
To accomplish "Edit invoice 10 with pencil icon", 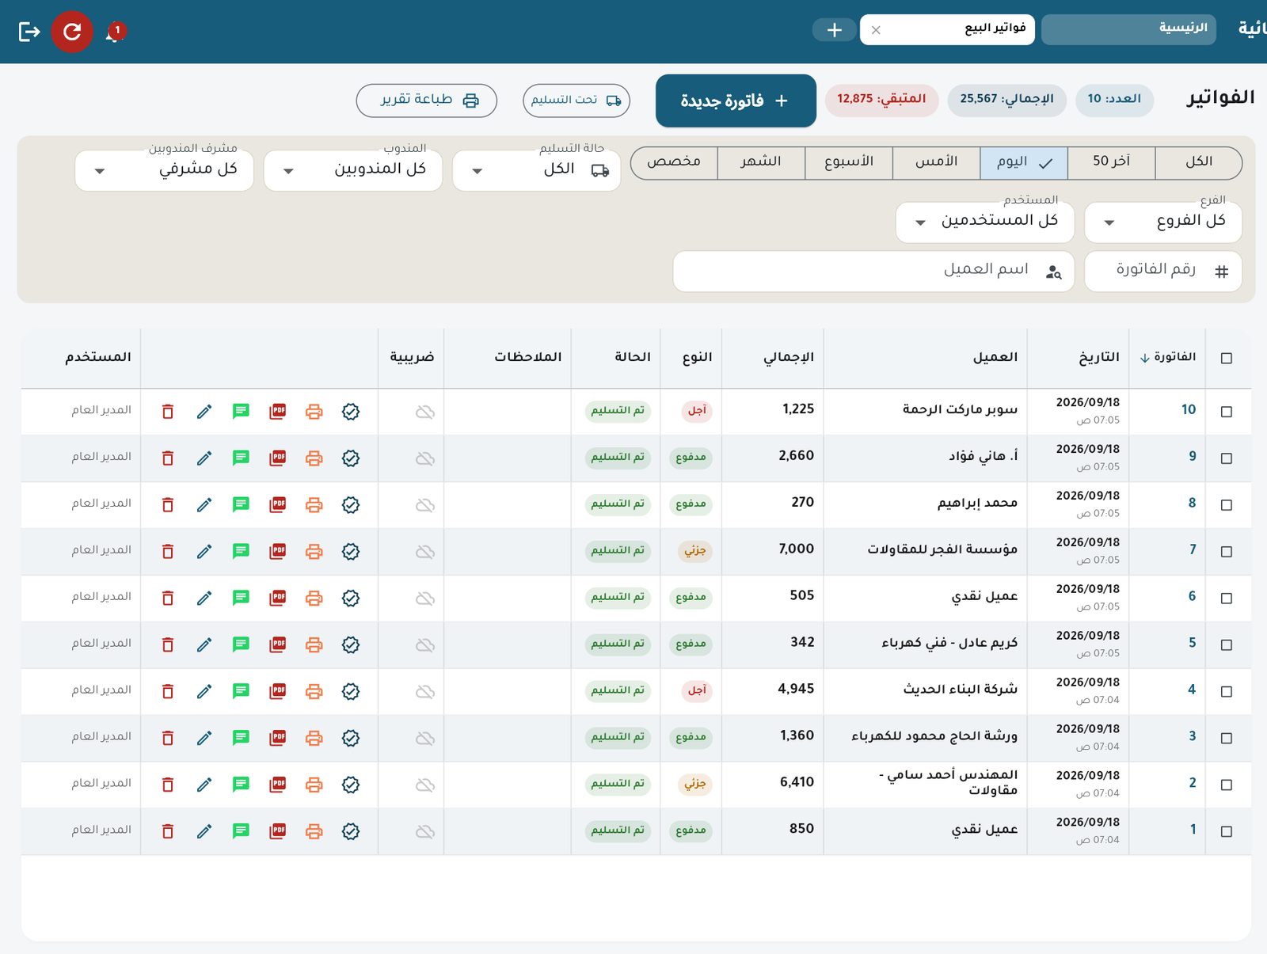I will coord(204,412).
